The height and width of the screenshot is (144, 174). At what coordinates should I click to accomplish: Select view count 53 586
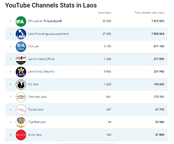(x=160, y=122)
